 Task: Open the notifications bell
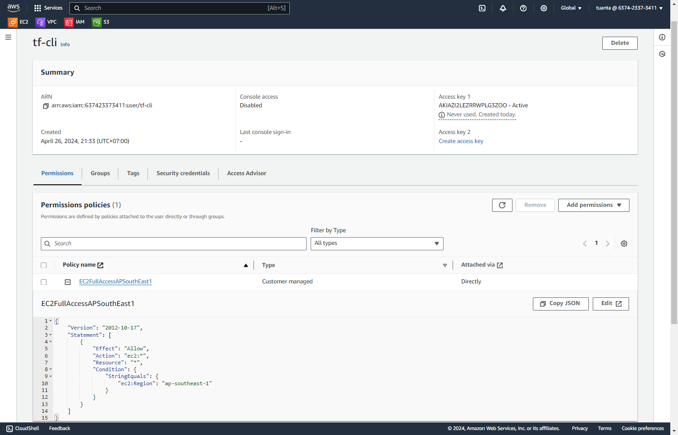(503, 8)
